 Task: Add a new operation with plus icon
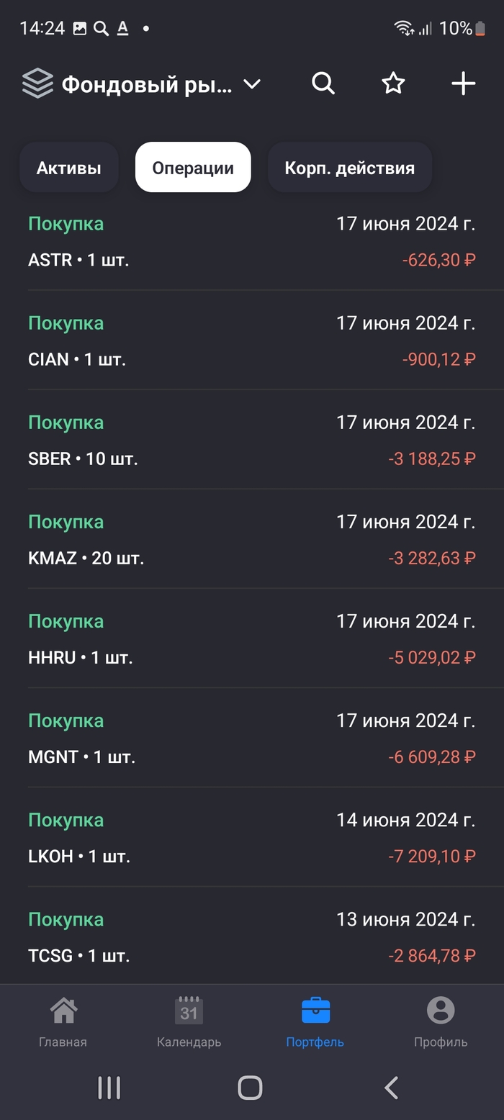463,84
